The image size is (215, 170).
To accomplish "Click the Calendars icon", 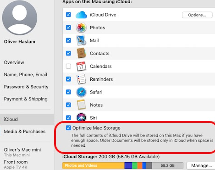I will pyautogui.click(x=81, y=66).
